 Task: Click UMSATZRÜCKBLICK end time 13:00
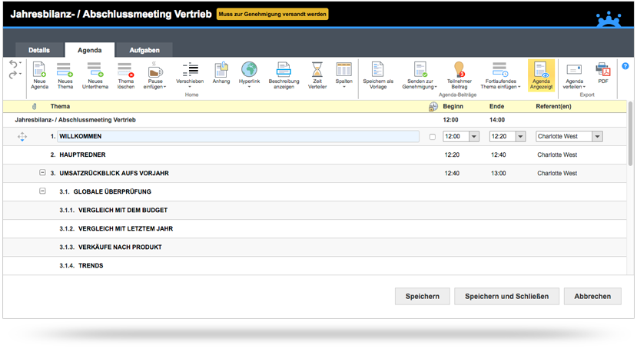pos(499,174)
